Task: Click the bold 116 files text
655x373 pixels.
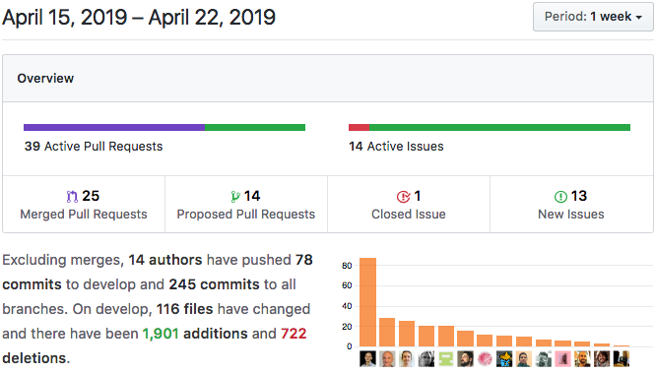Action: (184, 309)
